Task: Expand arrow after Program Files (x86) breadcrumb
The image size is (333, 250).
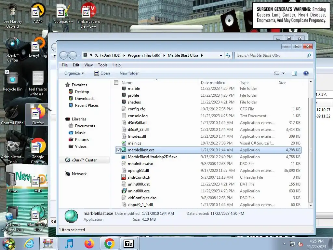Action: [x=164, y=55]
